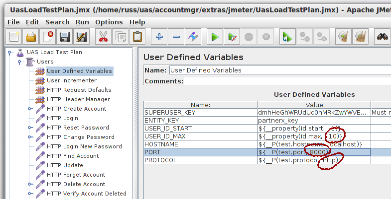Click the Stop test icon

[x=249, y=37]
